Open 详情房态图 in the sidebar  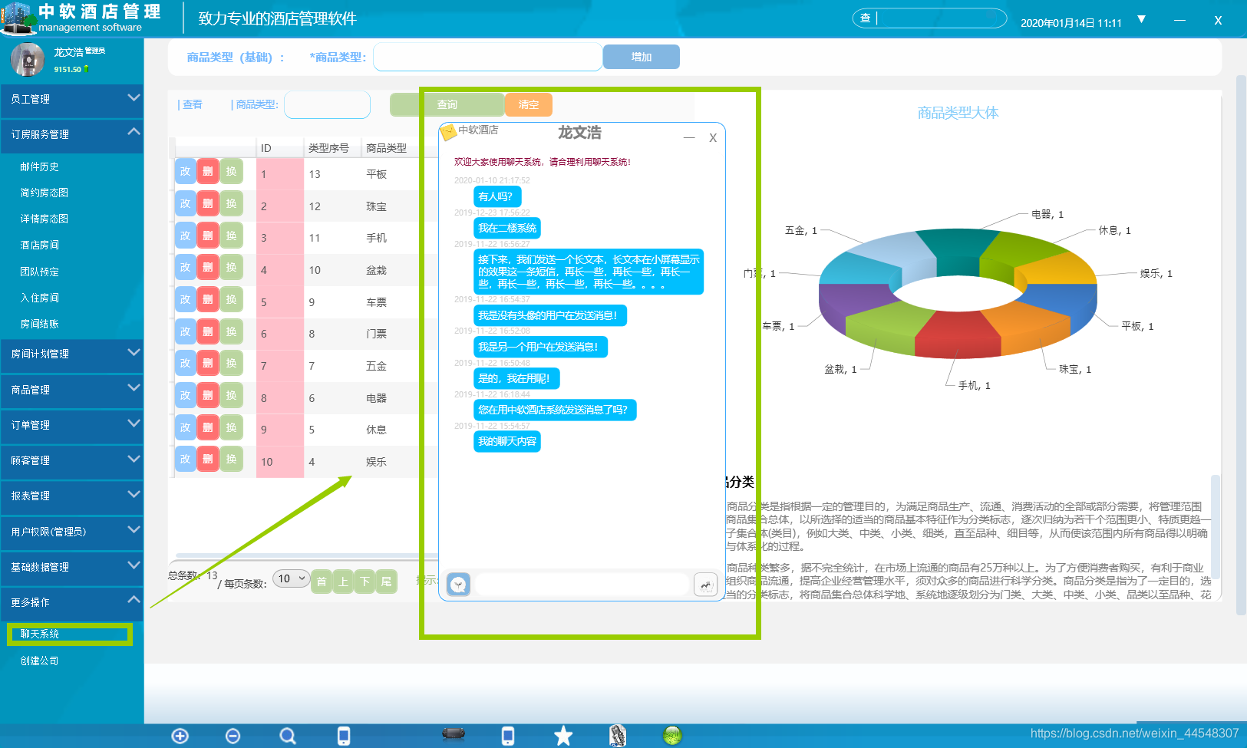click(x=45, y=219)
